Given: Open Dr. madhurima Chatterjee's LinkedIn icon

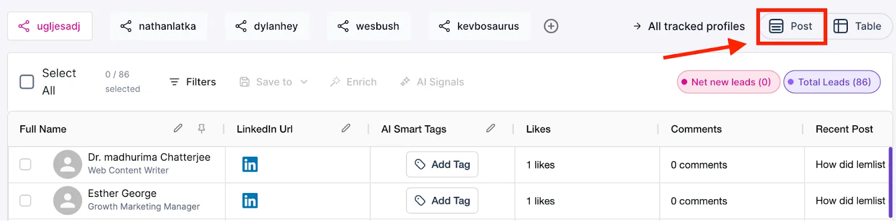Looking at the screenshot, I should click(x=250, y=164).
